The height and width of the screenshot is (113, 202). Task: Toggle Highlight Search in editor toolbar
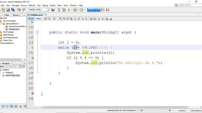[x=71, y=19]
